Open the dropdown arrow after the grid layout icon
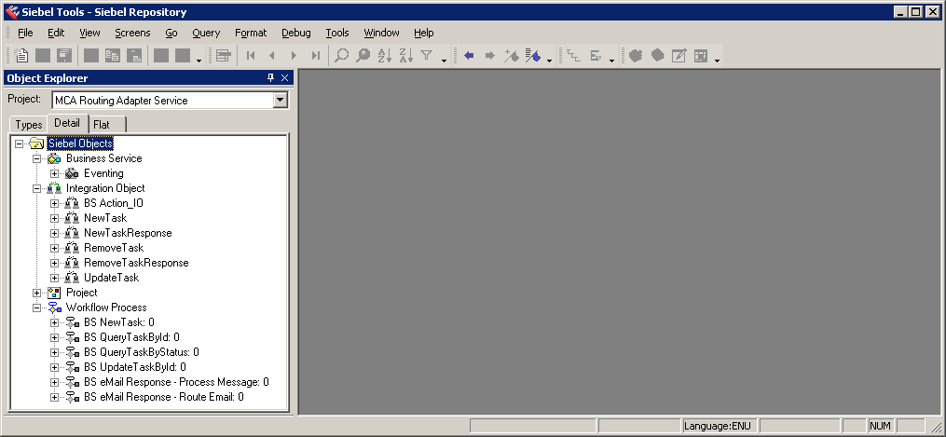The image size is (946, 437). (x=717, y=60)
